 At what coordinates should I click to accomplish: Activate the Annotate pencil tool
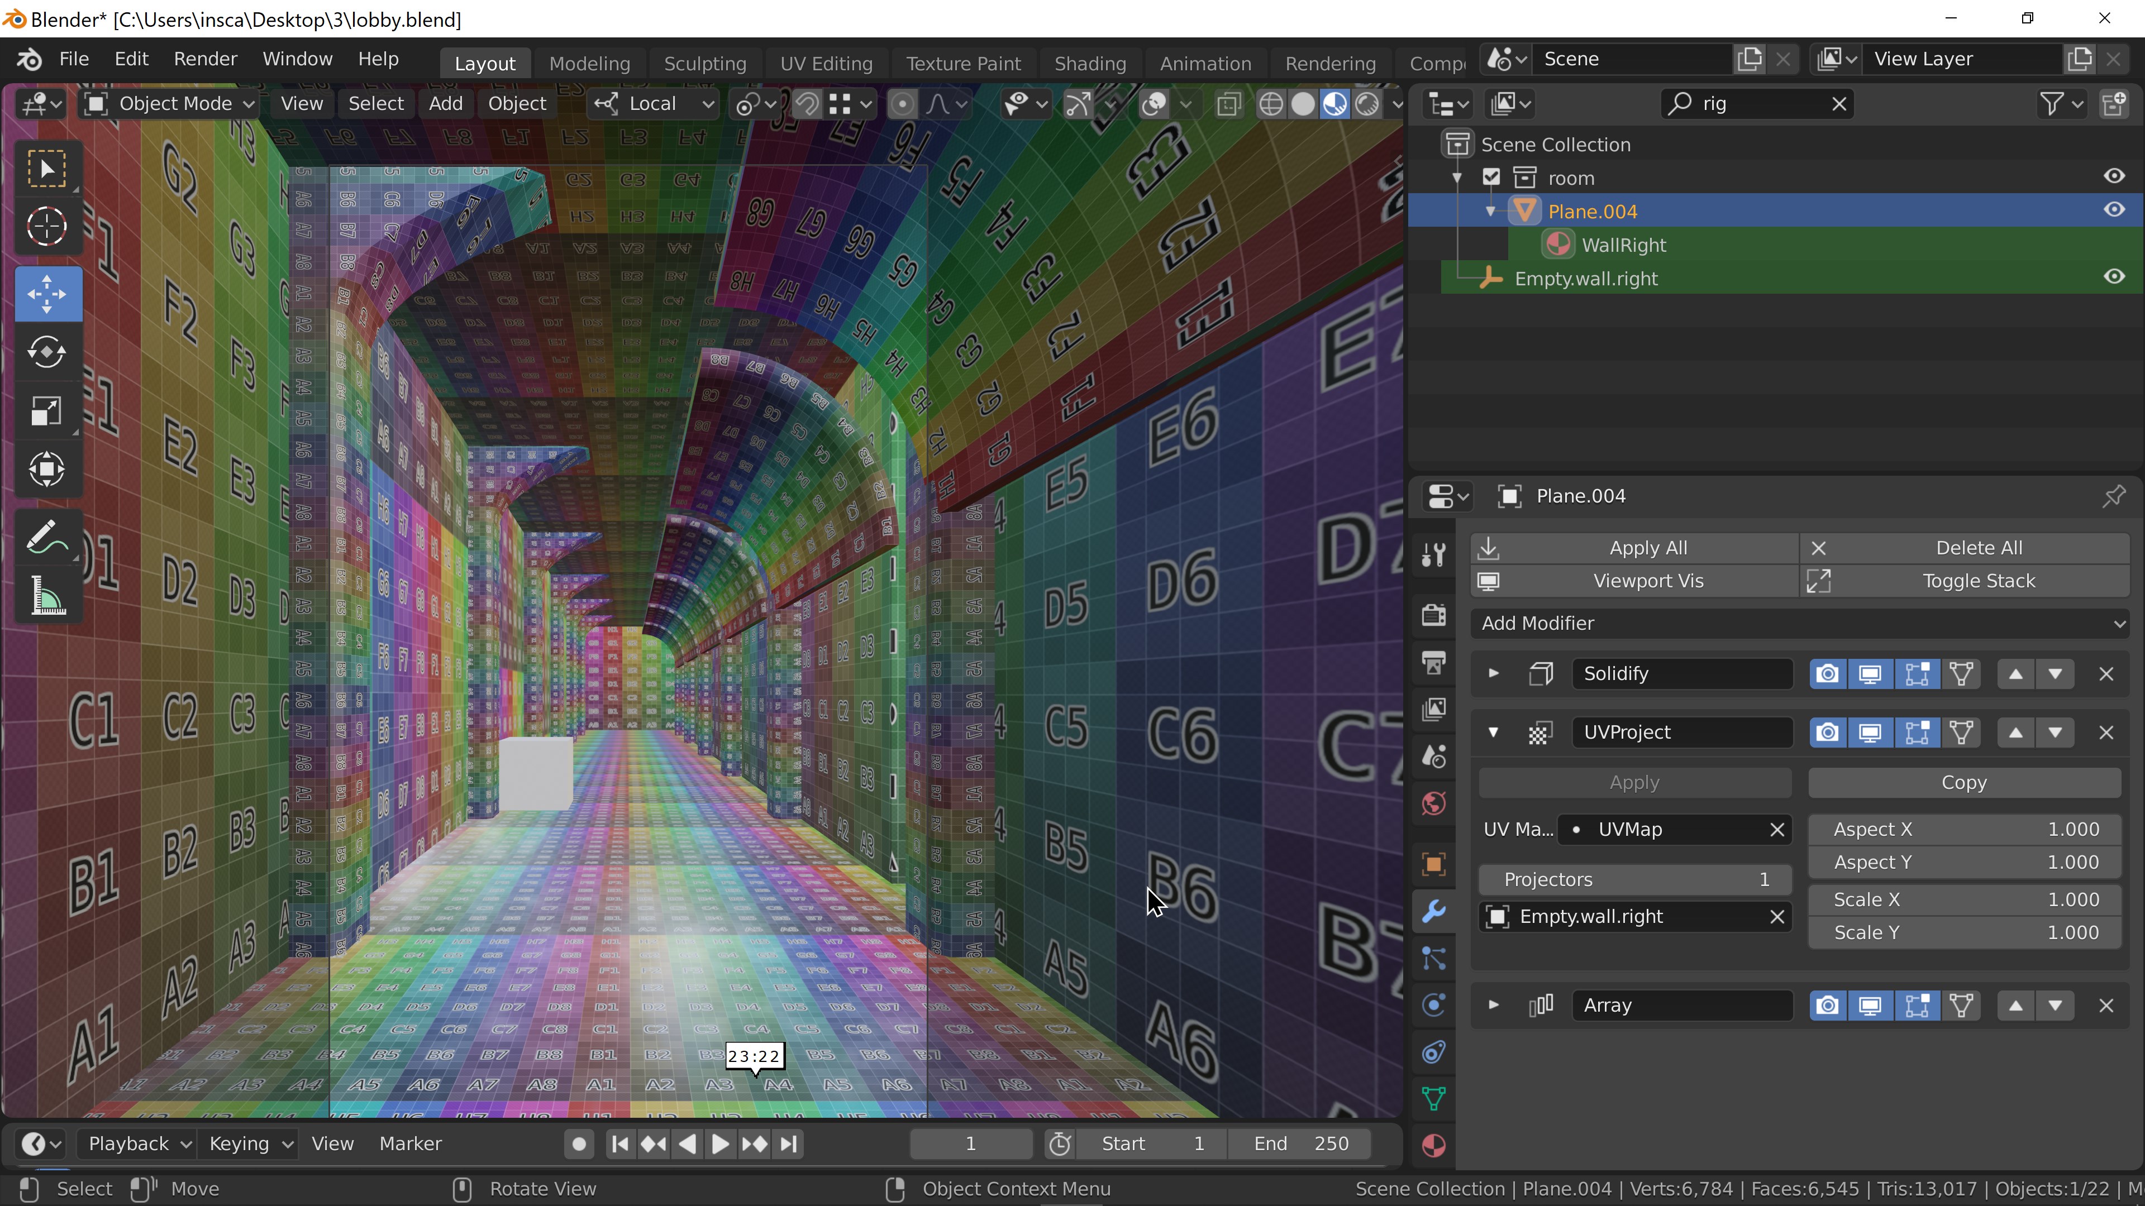(46, 537)
